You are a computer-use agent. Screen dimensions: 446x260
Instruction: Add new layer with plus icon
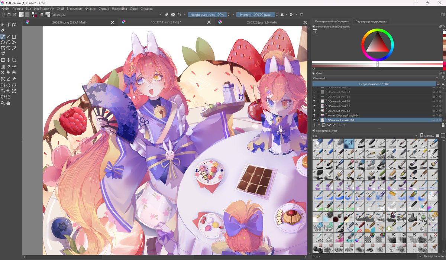click(x=315, y=125)
